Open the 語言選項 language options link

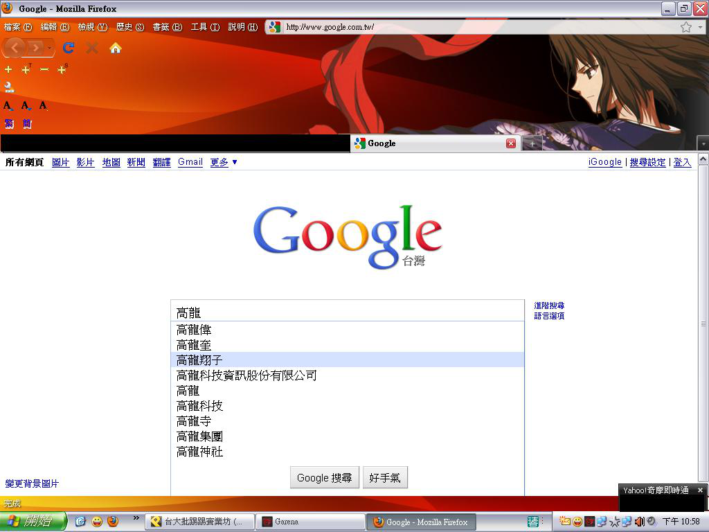pyautogui.click(x=549, y=316)
